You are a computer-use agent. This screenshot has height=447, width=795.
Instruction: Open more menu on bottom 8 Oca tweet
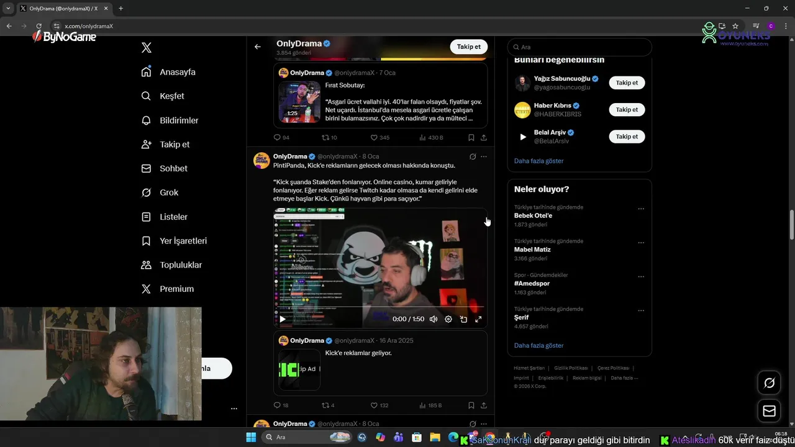click(484, 424)
